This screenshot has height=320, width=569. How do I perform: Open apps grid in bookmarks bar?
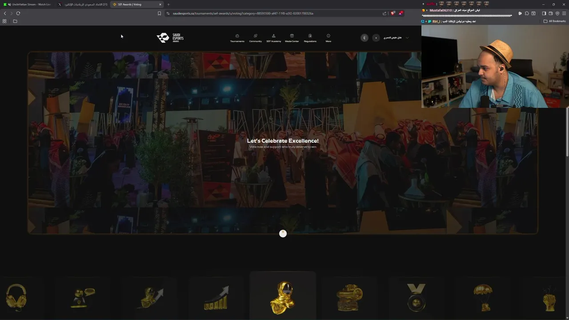coord(4,21)
